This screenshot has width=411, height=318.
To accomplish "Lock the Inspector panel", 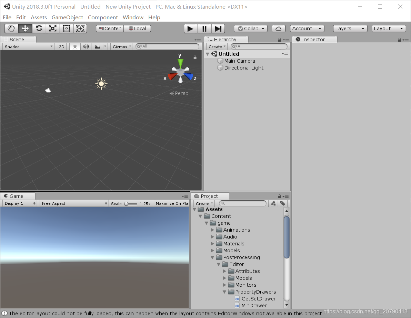I will click(x=399, y=40).
